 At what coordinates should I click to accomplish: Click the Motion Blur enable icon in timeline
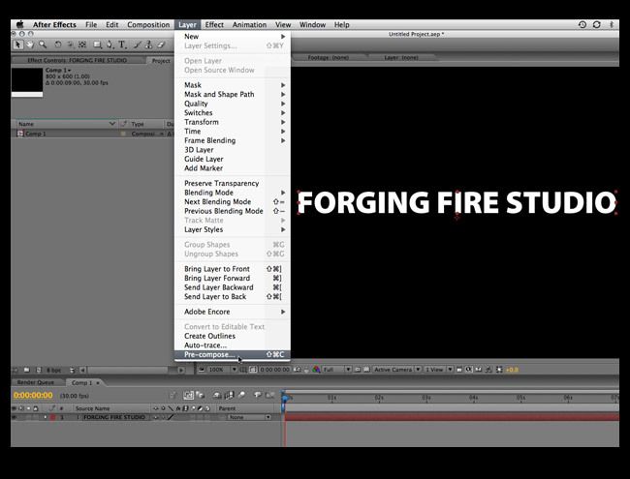pyautogui.click(x=241, y=396)
